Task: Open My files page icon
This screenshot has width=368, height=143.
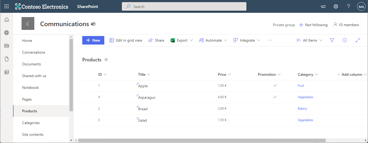Action: (7, 59)
